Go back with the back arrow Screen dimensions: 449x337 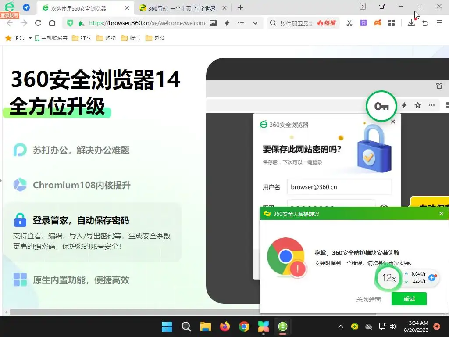pos(10,23)
